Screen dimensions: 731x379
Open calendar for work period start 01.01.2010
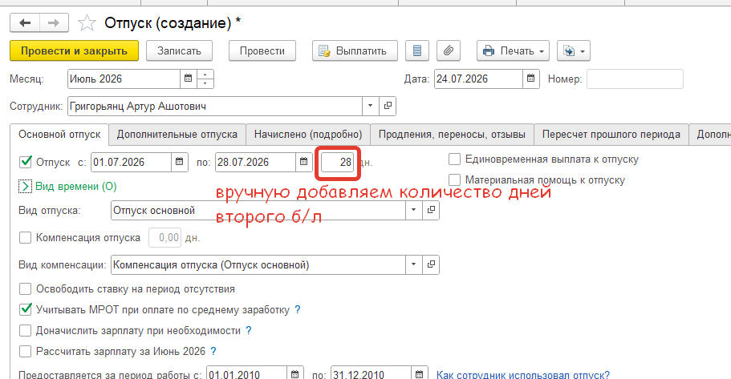tap(295, 374)
